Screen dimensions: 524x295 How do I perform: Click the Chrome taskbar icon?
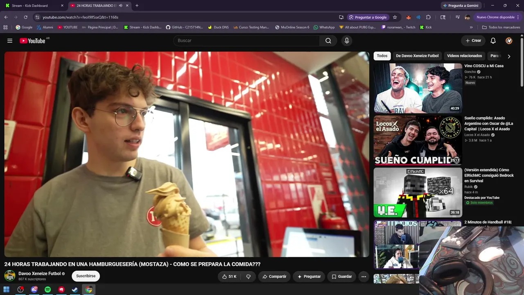pos(89,290)
